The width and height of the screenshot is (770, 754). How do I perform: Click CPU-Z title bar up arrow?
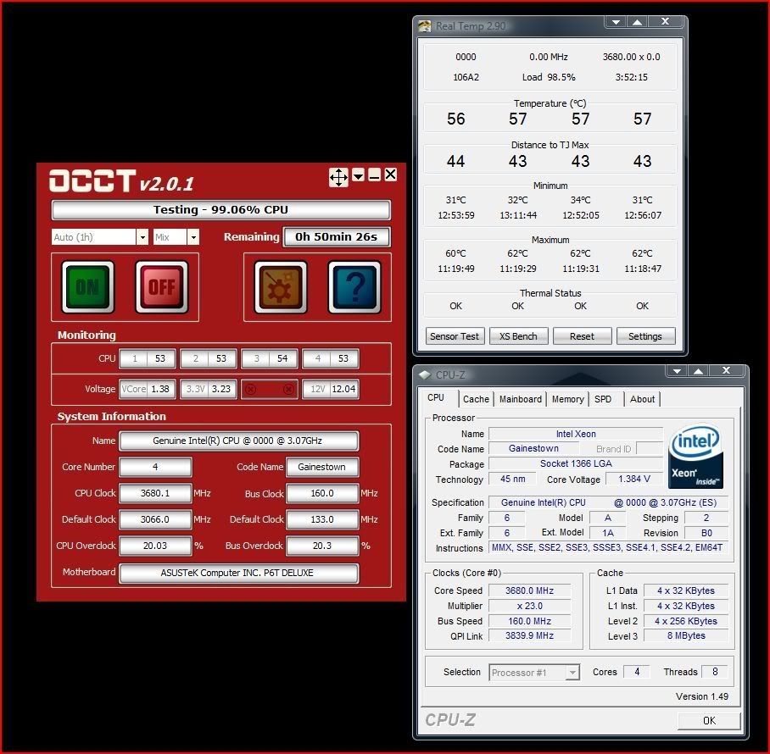pos(698,371)
